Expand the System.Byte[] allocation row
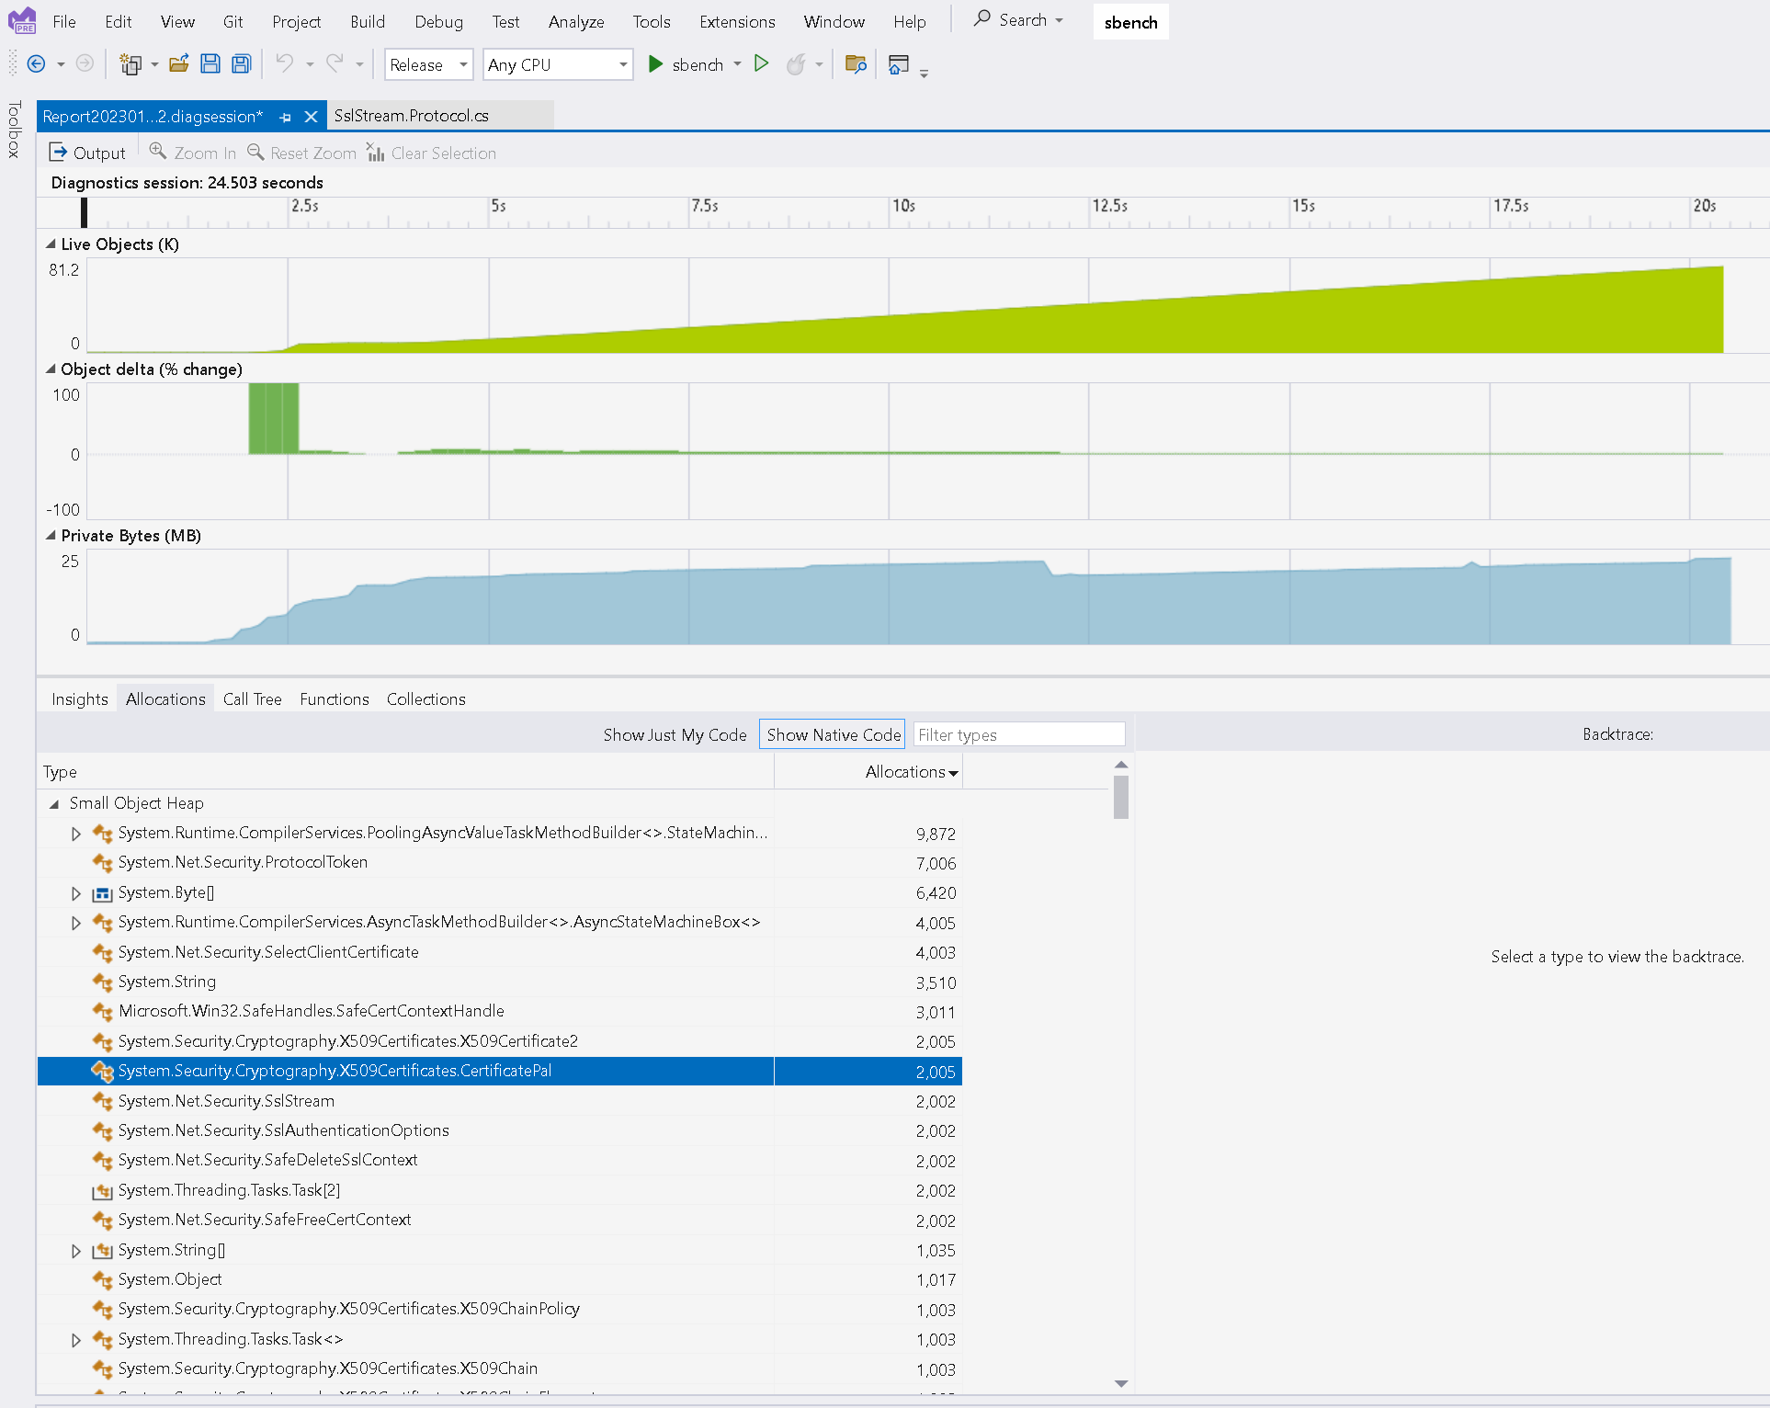Image resolution: width=1770 pixels, height=1408 pixels. (x=75, y=892)
